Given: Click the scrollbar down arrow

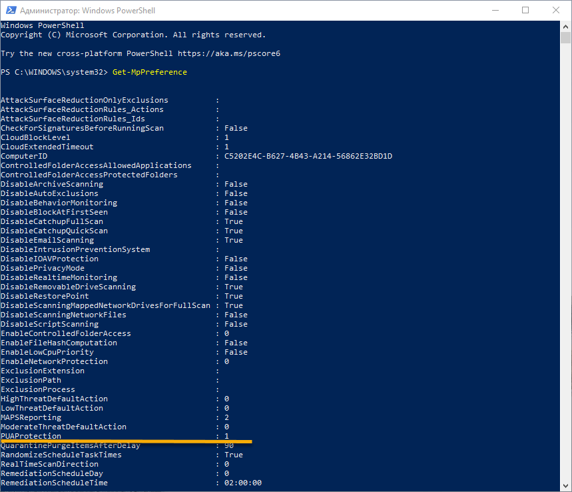Looking at the screenshot, I should 566,486.
